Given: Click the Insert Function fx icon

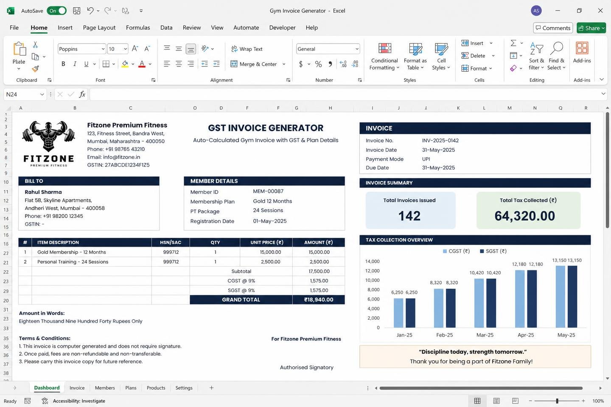Looking at the screenshot, I should coord(82,94).
